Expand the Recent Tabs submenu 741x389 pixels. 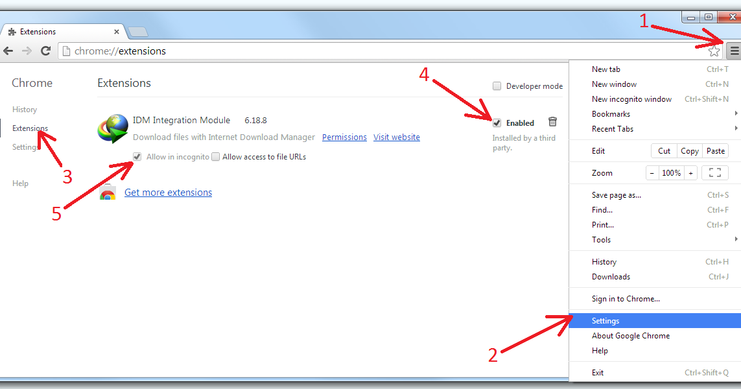(655, 128)
